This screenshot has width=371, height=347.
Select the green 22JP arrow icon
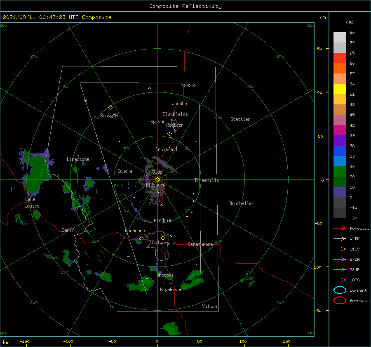(x=340, y=269)
